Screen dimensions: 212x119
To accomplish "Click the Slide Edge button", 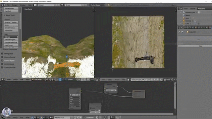I will 7,22.
